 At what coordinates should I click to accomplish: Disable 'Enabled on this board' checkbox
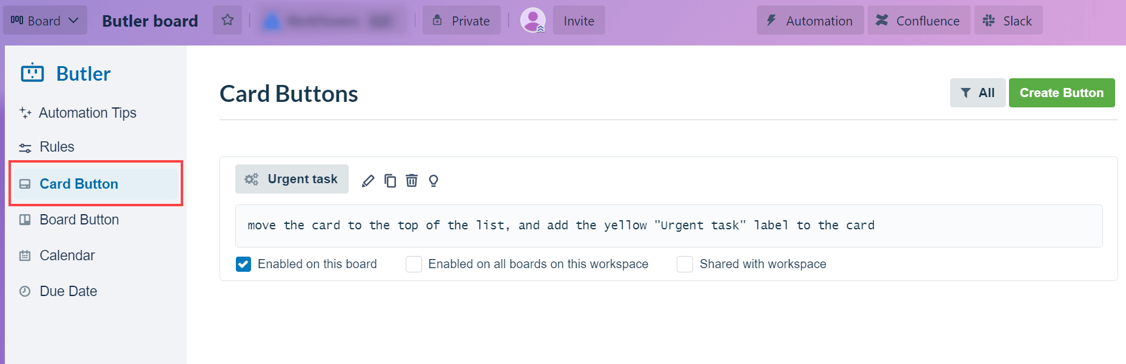click(x=243, y=264)
